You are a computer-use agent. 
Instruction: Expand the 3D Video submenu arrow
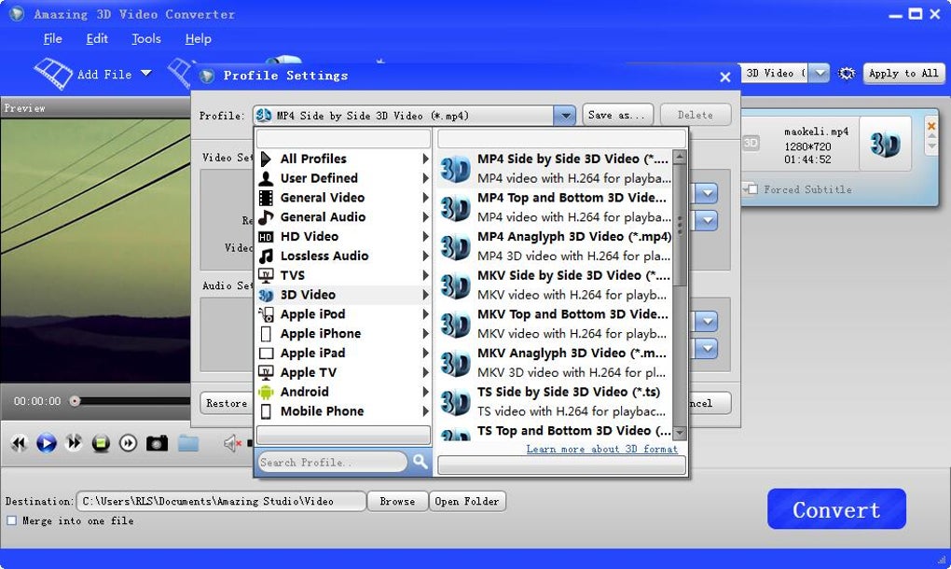426,295
